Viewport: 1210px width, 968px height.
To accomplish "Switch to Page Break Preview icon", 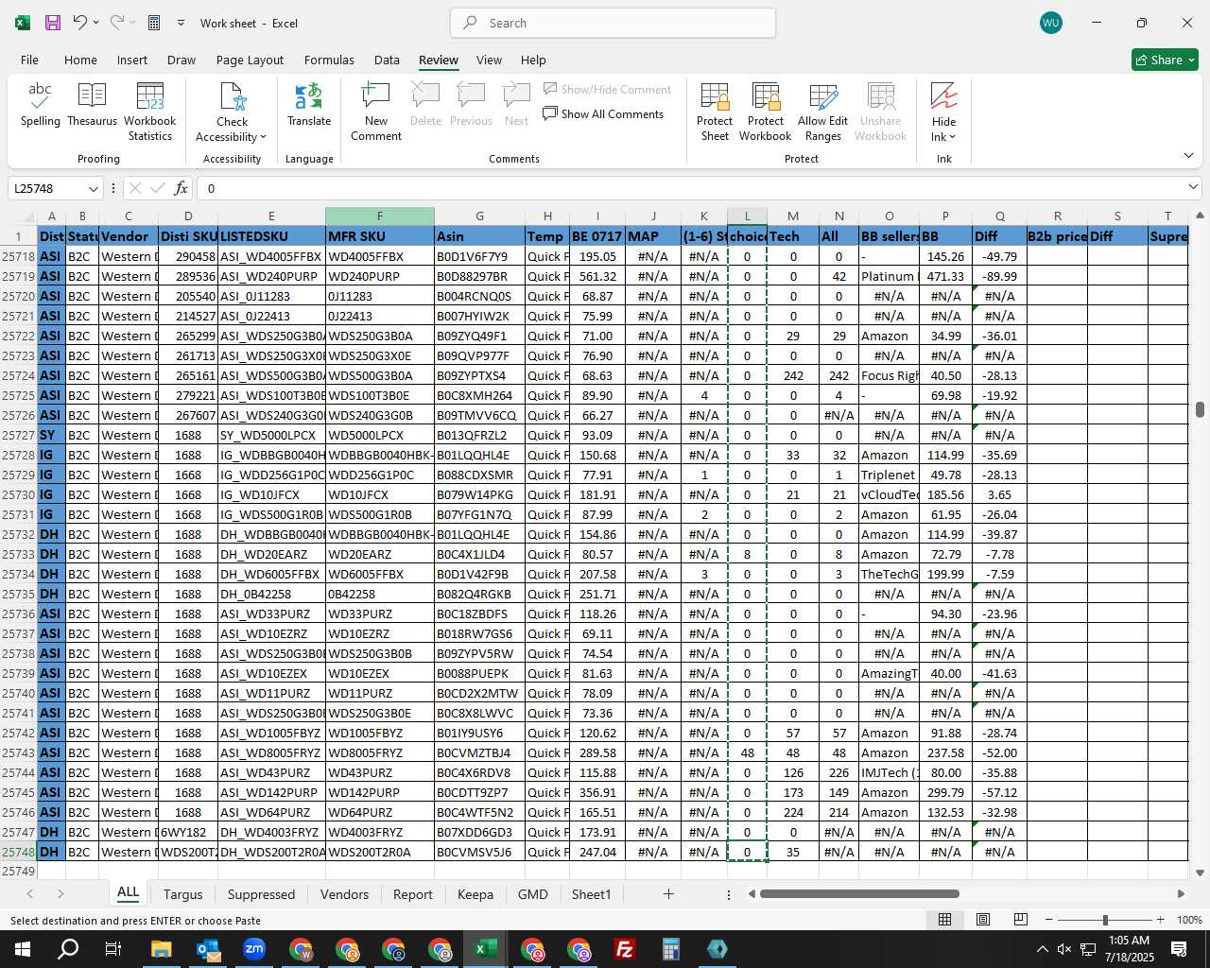I will [x=1020, y=920].
